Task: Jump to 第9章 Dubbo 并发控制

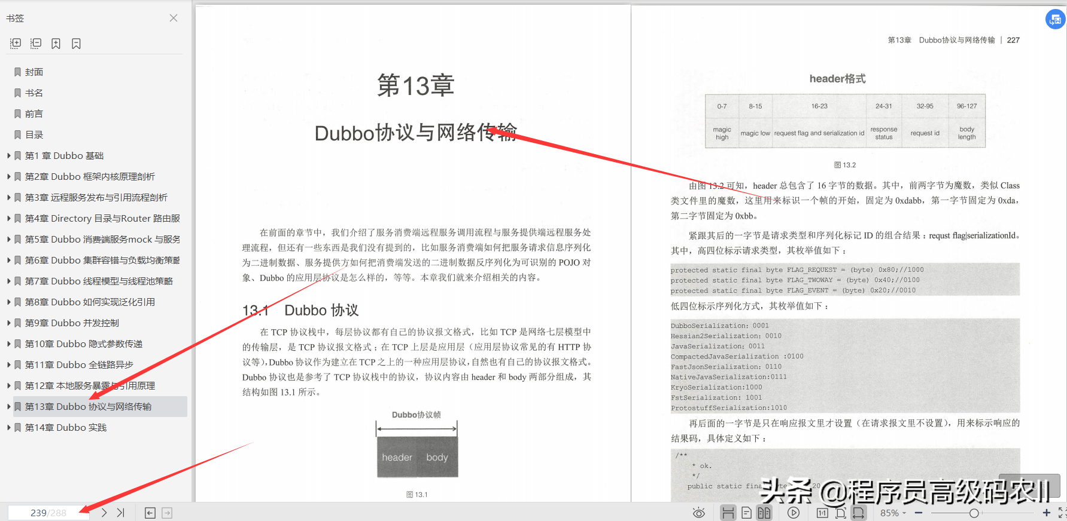Action: pos(72,323)
